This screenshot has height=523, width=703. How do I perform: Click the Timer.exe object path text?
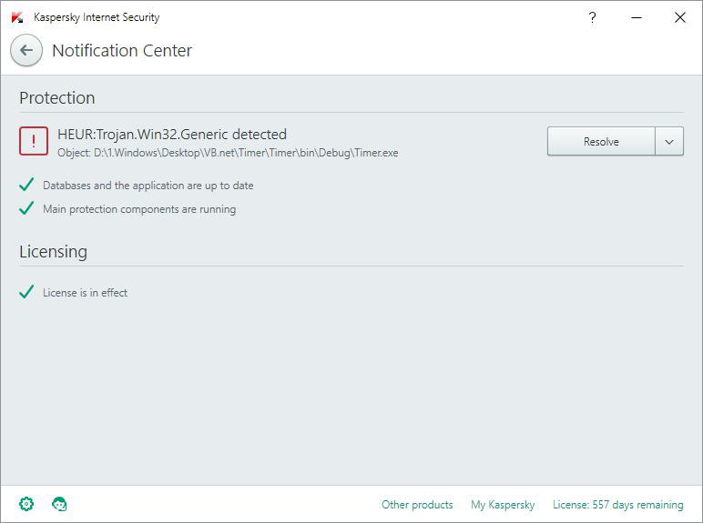228,153
